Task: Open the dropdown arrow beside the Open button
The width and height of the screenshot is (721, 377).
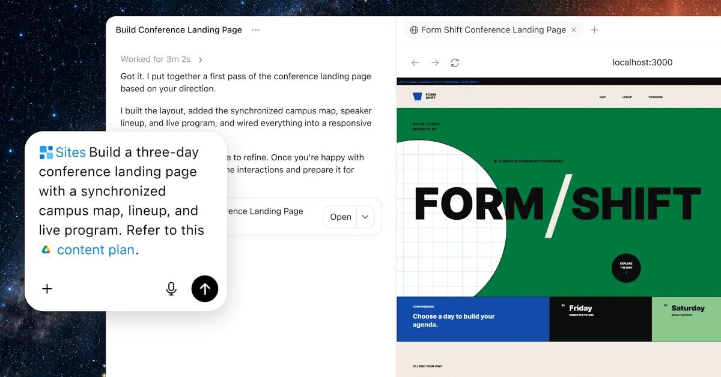Action: pos(366,217)
